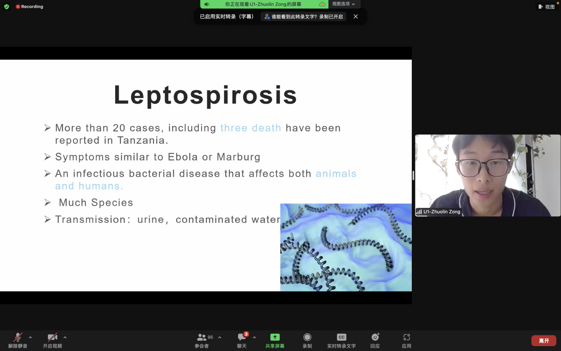Click 'who can see this transcript' link
Viewport: 561px width, 351px height.
point(304,16)
